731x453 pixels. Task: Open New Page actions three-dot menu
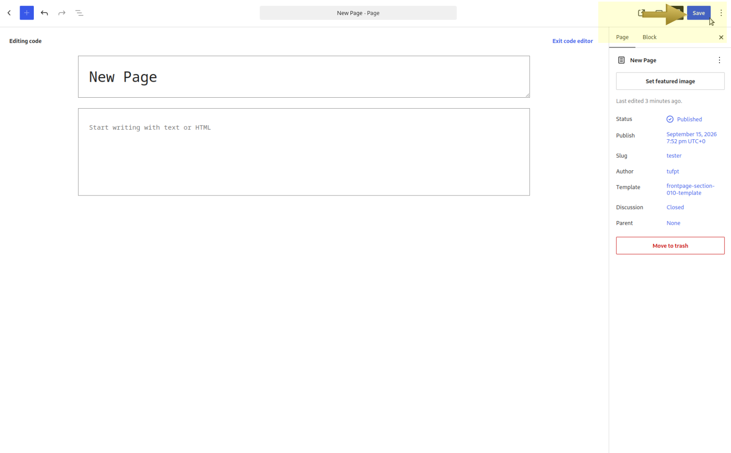pyautogui.click(x=719, y=60)
